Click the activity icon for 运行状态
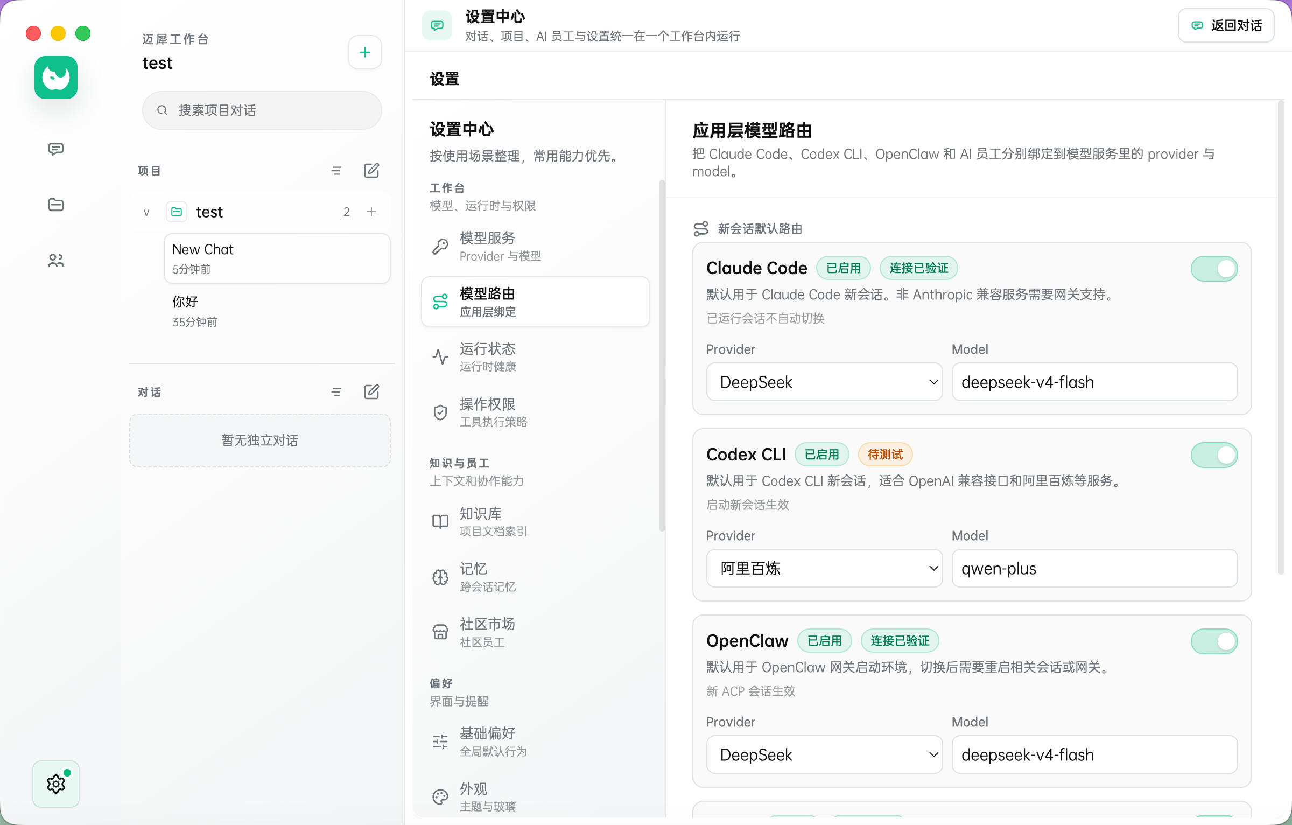Image resolution: width=1292 pixels, height=825 pixels. (440, 357)
